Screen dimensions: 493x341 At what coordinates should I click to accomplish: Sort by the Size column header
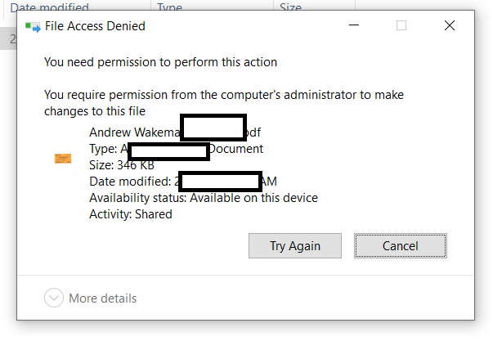290,7
